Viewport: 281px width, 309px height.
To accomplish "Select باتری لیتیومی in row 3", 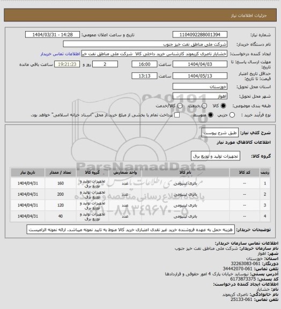I will 185,205.
